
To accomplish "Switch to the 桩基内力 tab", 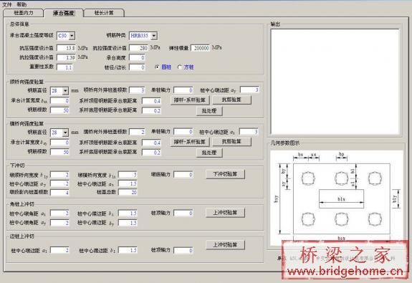I will pos(24,13).
